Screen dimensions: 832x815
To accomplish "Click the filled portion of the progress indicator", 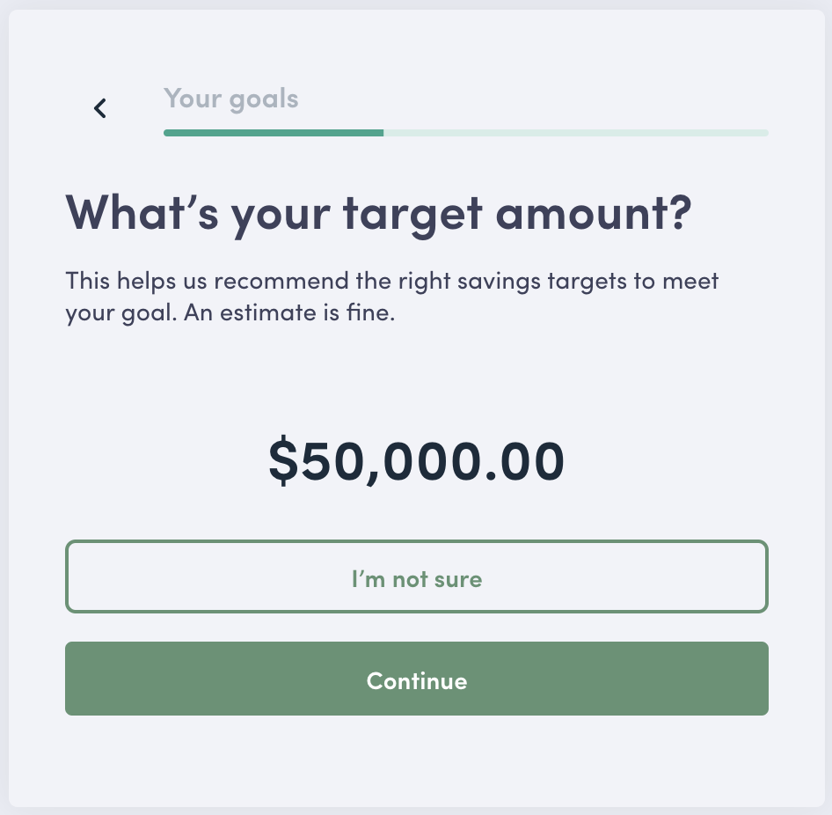I will [273, 132].
